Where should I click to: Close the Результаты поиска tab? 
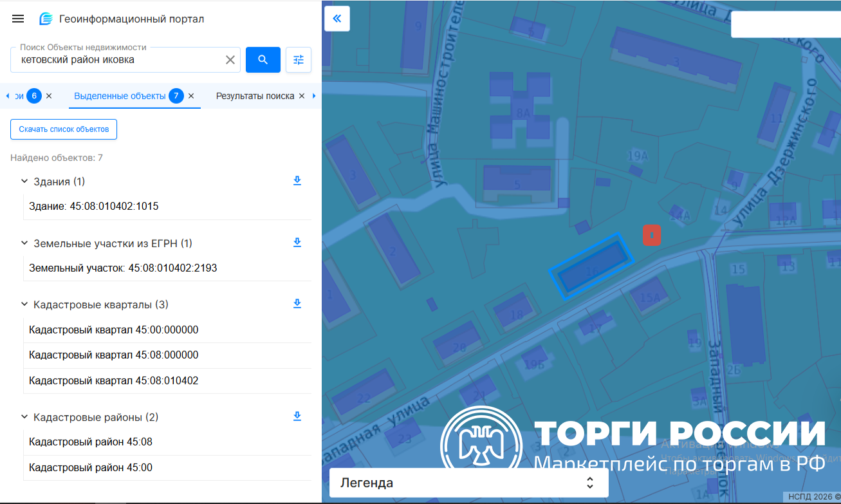click(x=301, y=96)
